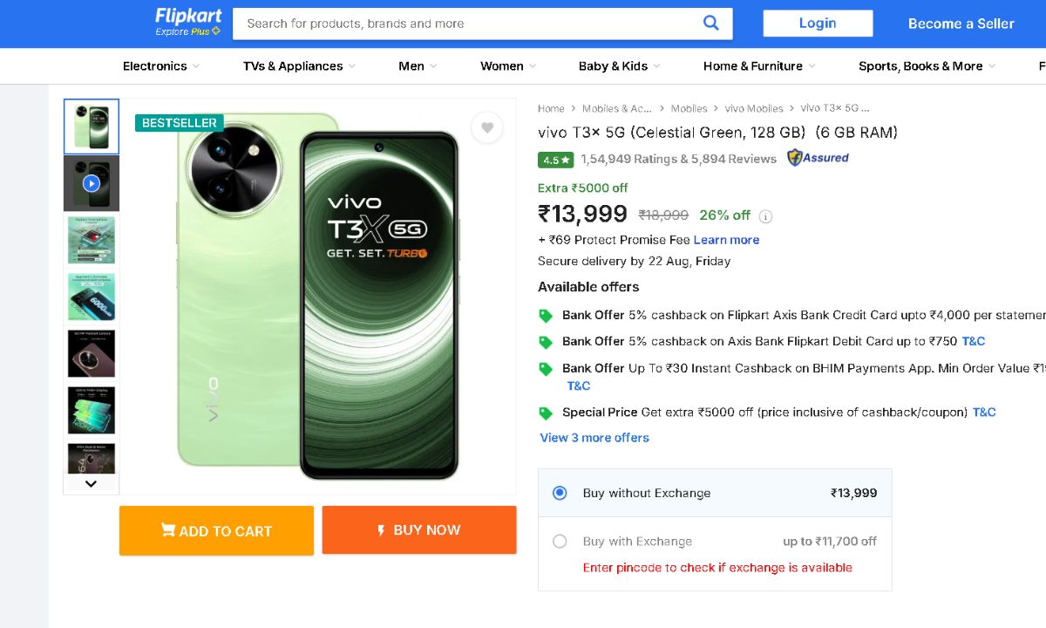
Task: Click the price info icon
Action: click(x=765, y=216)
